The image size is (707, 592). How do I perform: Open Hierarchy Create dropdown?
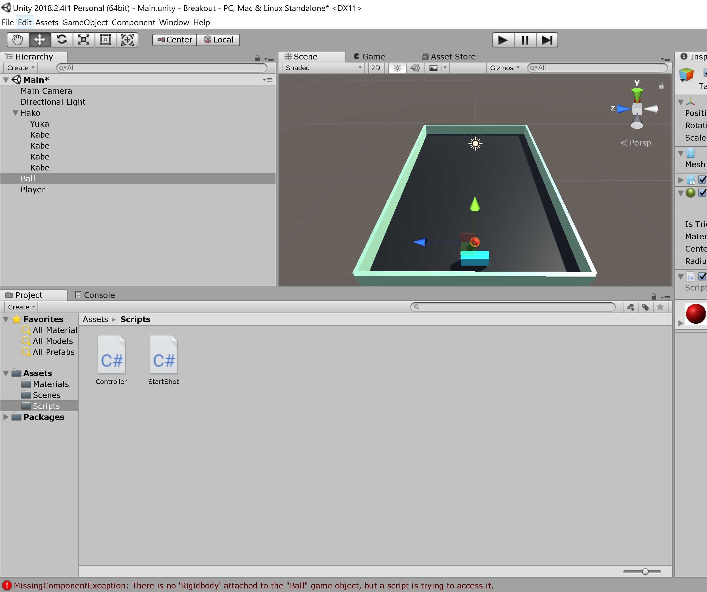click(21, 68)
